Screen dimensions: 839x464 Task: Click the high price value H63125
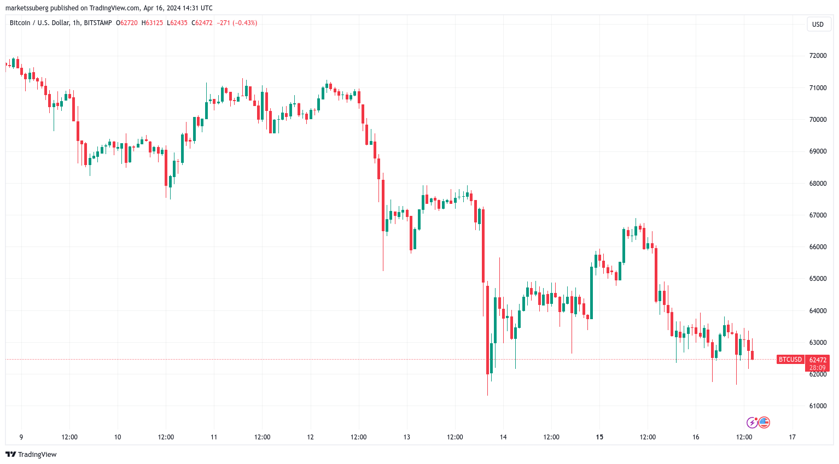pyautogui.click(x=152, y=23)
